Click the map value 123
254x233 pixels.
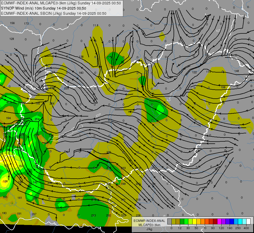[x=11, y=71]
